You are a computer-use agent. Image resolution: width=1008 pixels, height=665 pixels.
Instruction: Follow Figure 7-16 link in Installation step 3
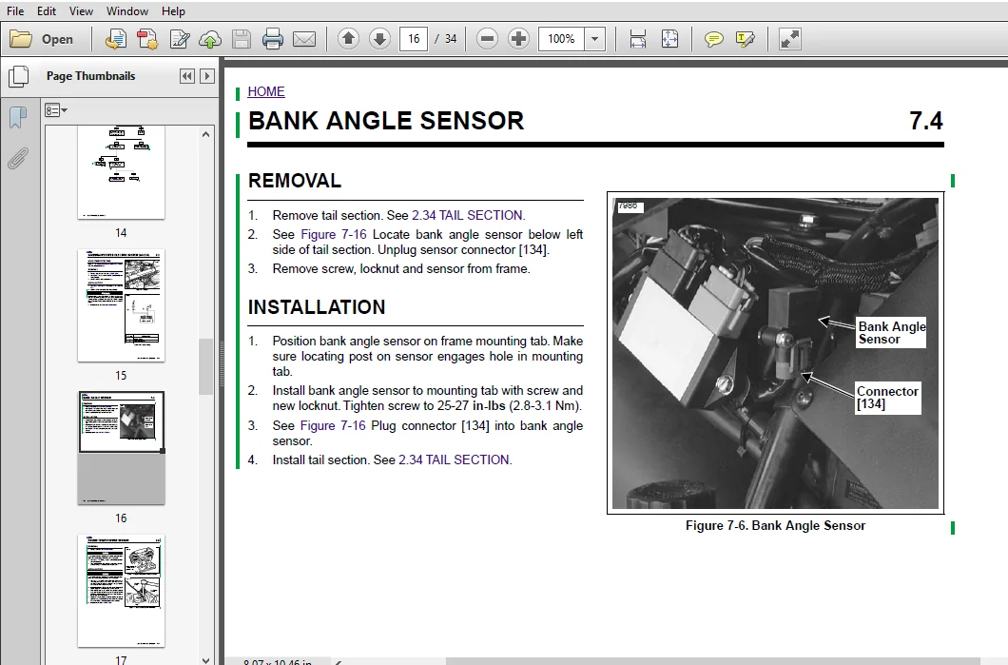click(x=333, y=426)
